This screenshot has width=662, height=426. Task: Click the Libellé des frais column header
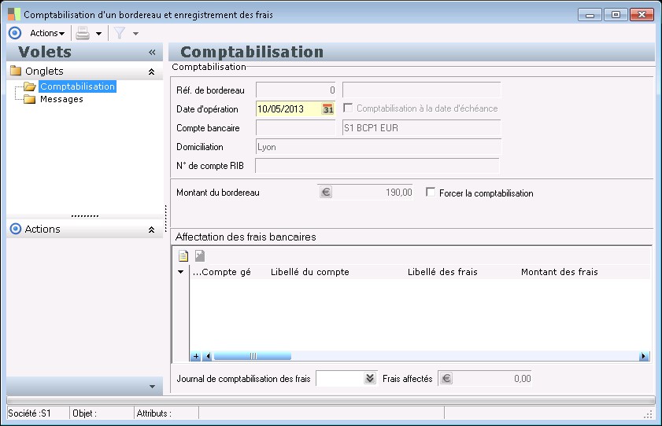(442, 272)
